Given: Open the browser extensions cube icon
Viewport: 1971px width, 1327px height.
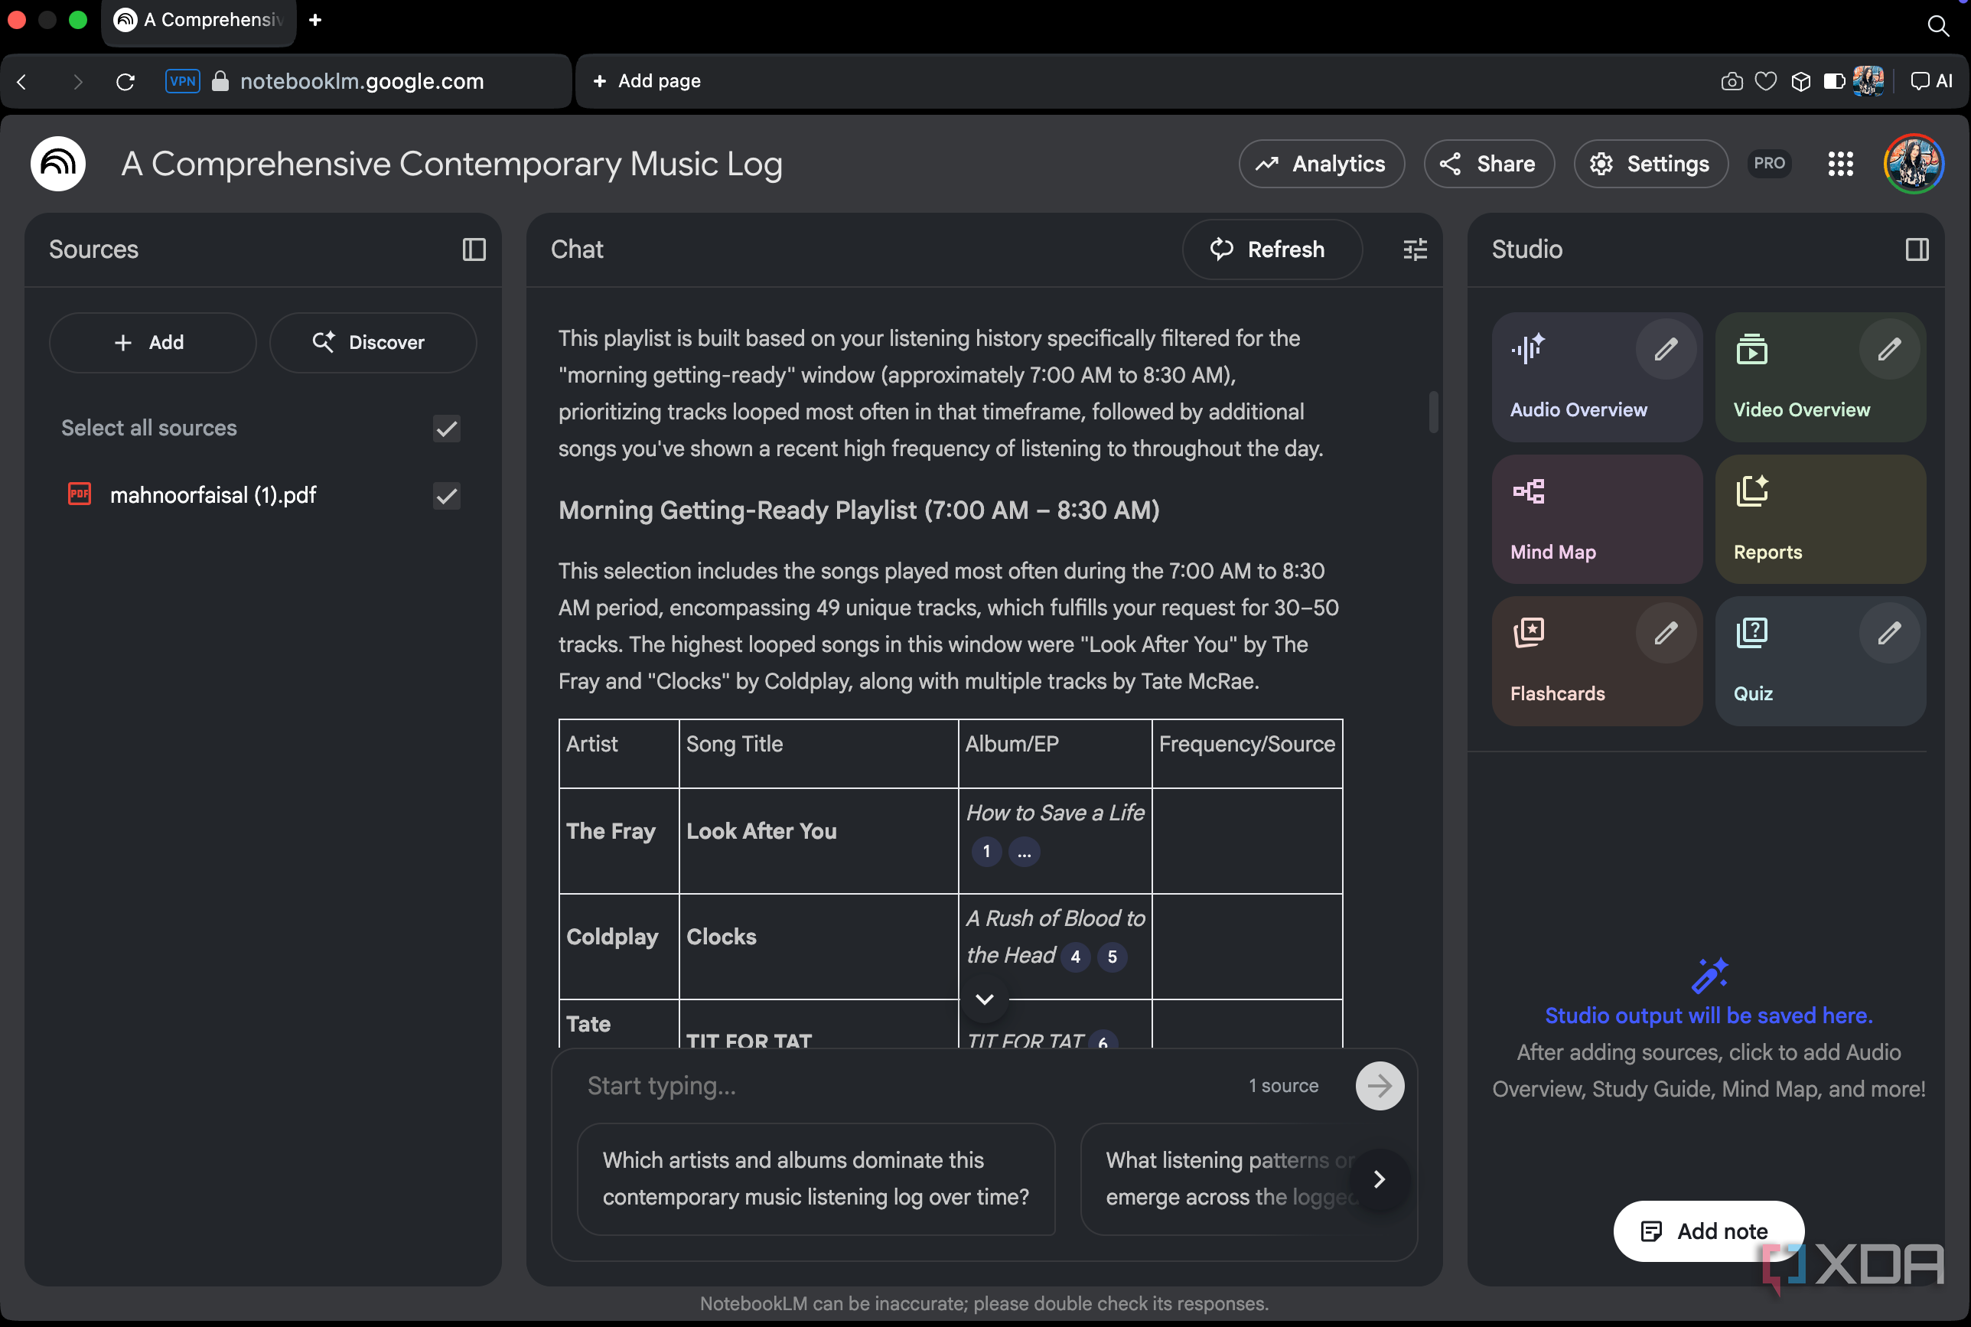Looking at the screenshot, I should coord(1801,81).
